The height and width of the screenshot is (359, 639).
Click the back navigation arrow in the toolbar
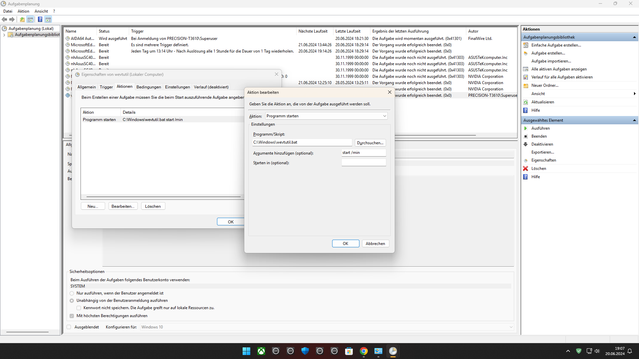(4, 19)
